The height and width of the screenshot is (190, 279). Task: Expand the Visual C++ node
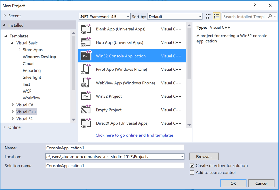pyautogui.click(x=13, y=112)
